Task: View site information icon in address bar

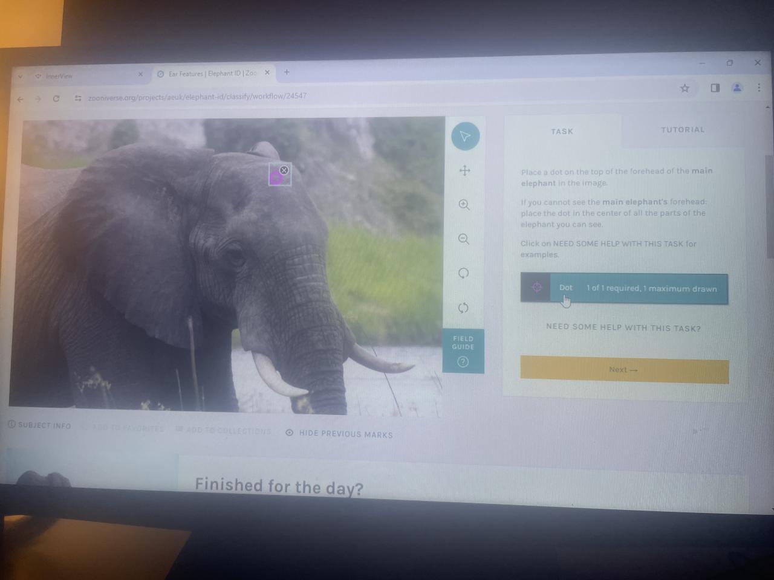Action: 78,98
